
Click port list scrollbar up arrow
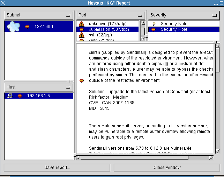143,23
